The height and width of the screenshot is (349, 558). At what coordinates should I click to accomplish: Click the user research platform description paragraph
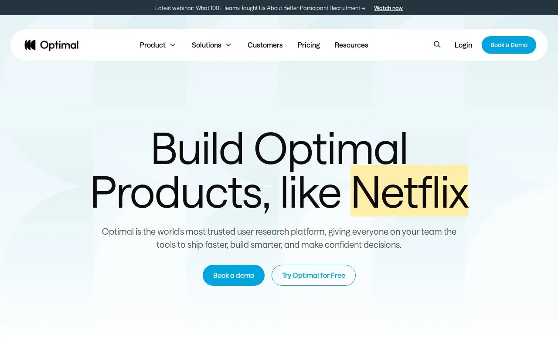pos(279,238)
